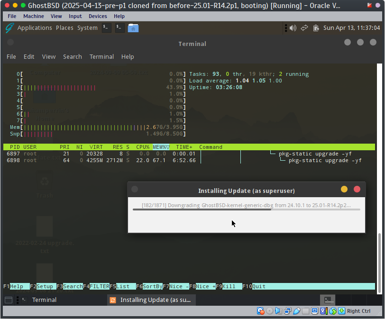385x319 pixels.
Task: Click the VirtualBox keyboard capture arrow icon
Action: click(341, 311)
